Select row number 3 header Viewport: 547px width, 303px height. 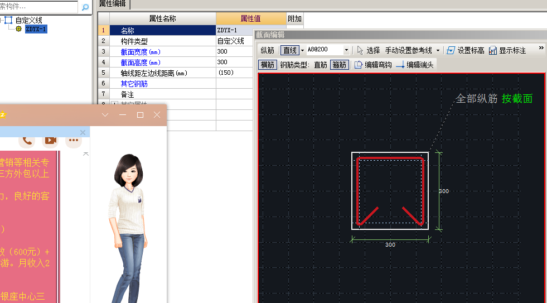(104, 52)
